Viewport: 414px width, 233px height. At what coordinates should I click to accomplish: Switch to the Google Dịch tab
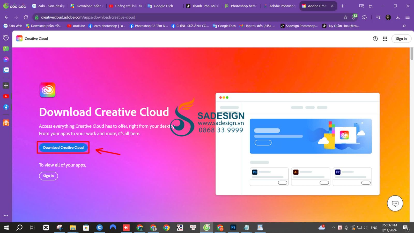point(164,6)
